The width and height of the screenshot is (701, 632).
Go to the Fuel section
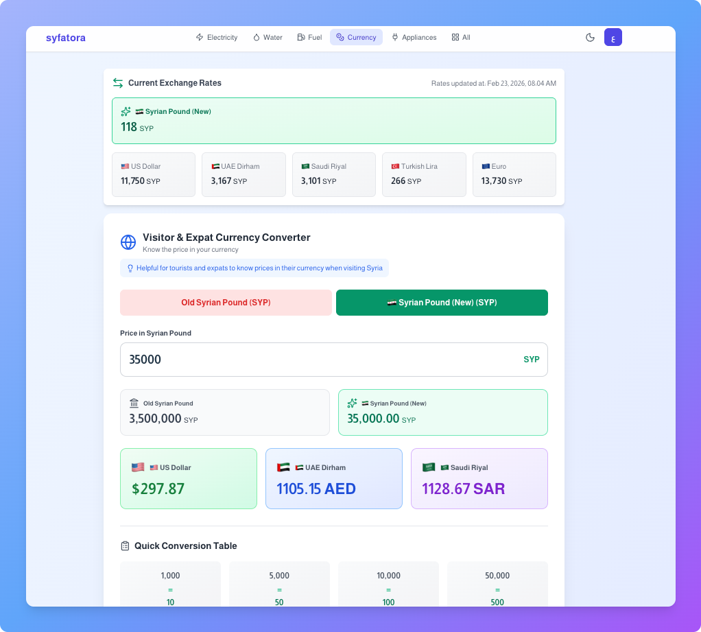coord(309,38)
